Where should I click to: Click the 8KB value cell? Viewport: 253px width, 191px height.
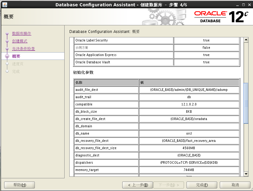(189, 111)
